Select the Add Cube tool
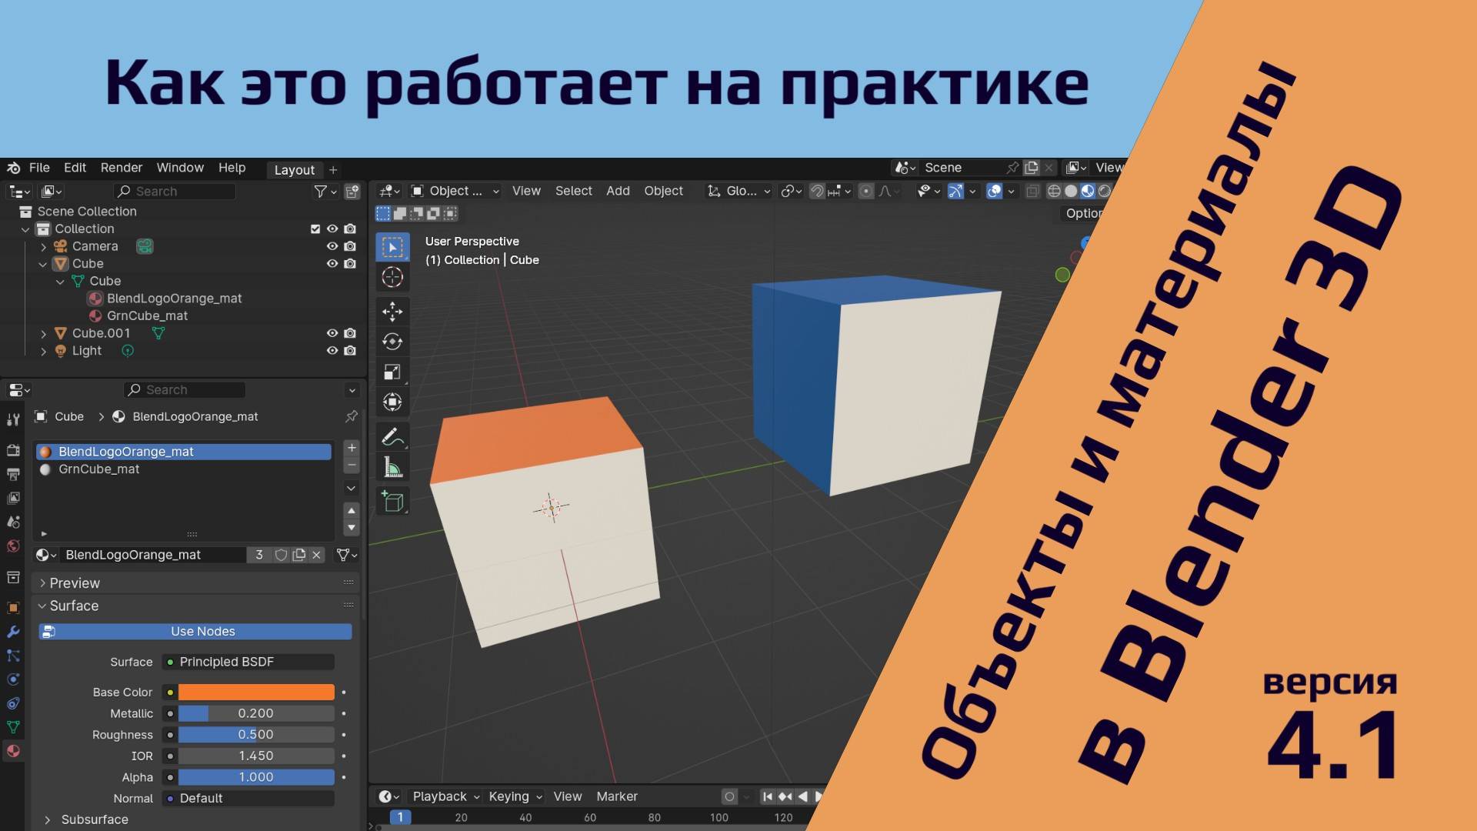Screen dimensions: 1477x831 (392, 500)
